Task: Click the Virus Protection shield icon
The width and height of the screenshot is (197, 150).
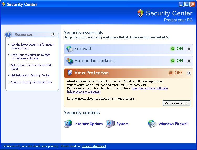Action: [x=70, y=73]
